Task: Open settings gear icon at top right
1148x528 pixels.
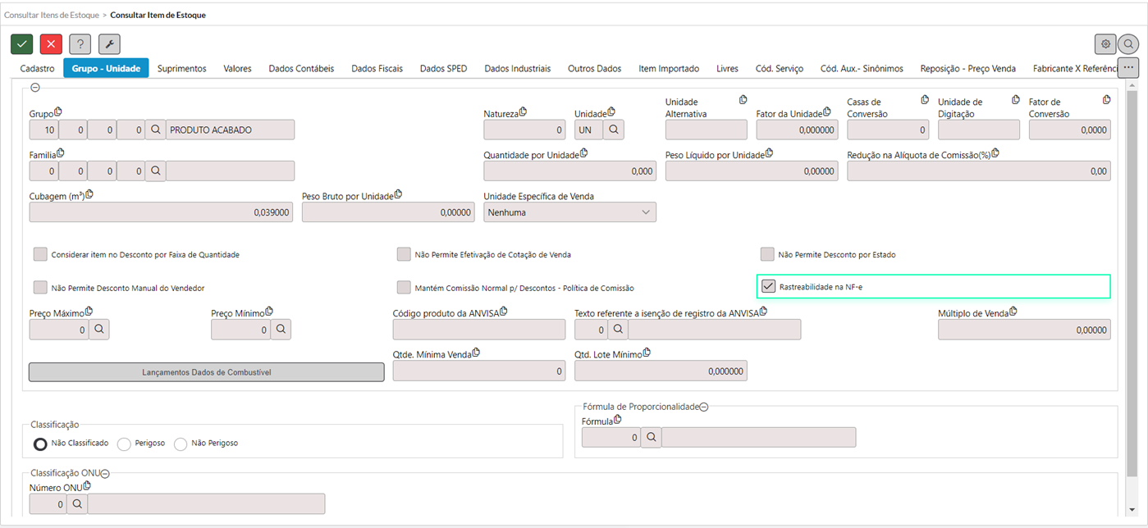Action: [1105, 44]
